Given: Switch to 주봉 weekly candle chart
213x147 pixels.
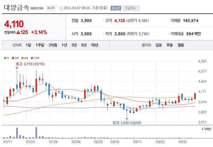Looking at the screenshot, I should (x=170, y=45).
